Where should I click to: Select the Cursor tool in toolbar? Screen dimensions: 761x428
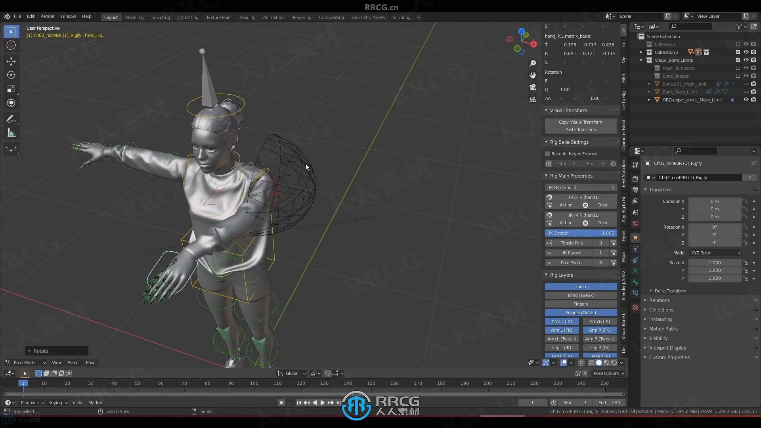[11, 46]
